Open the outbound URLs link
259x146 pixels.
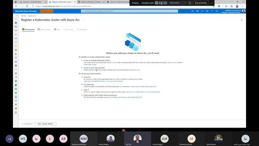tap(134, 70)
